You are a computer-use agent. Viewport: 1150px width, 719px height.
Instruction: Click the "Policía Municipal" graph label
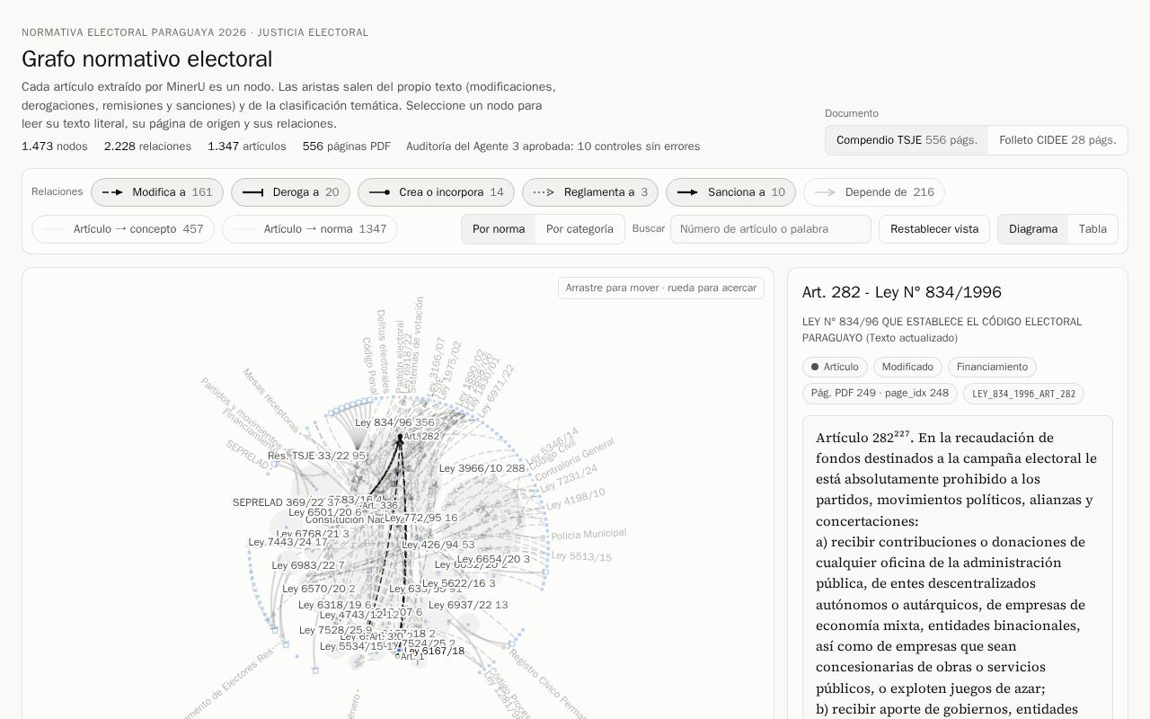point(588,534)
